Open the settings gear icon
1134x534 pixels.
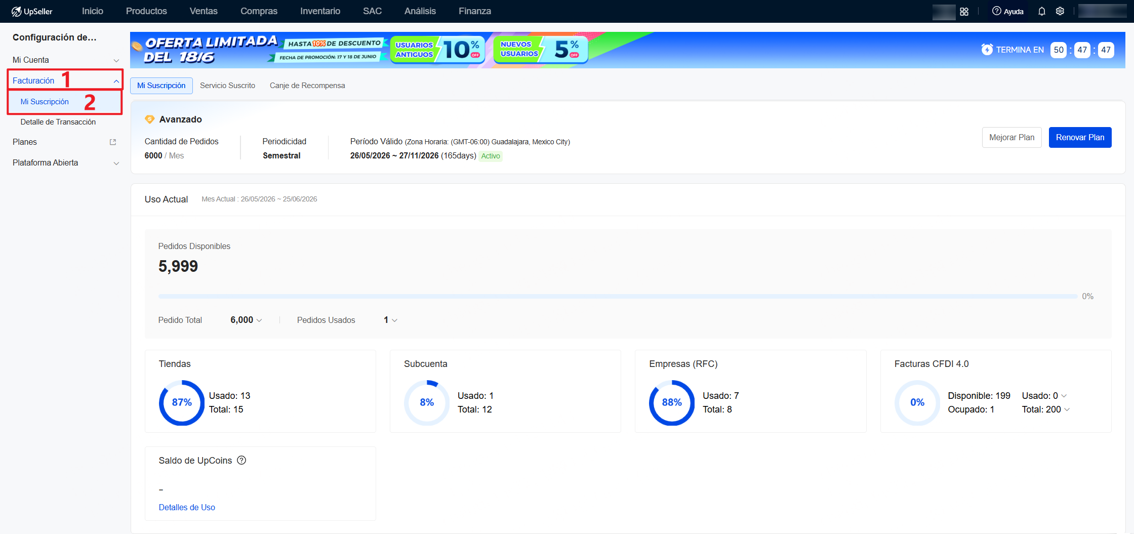tap(1060, 11)
